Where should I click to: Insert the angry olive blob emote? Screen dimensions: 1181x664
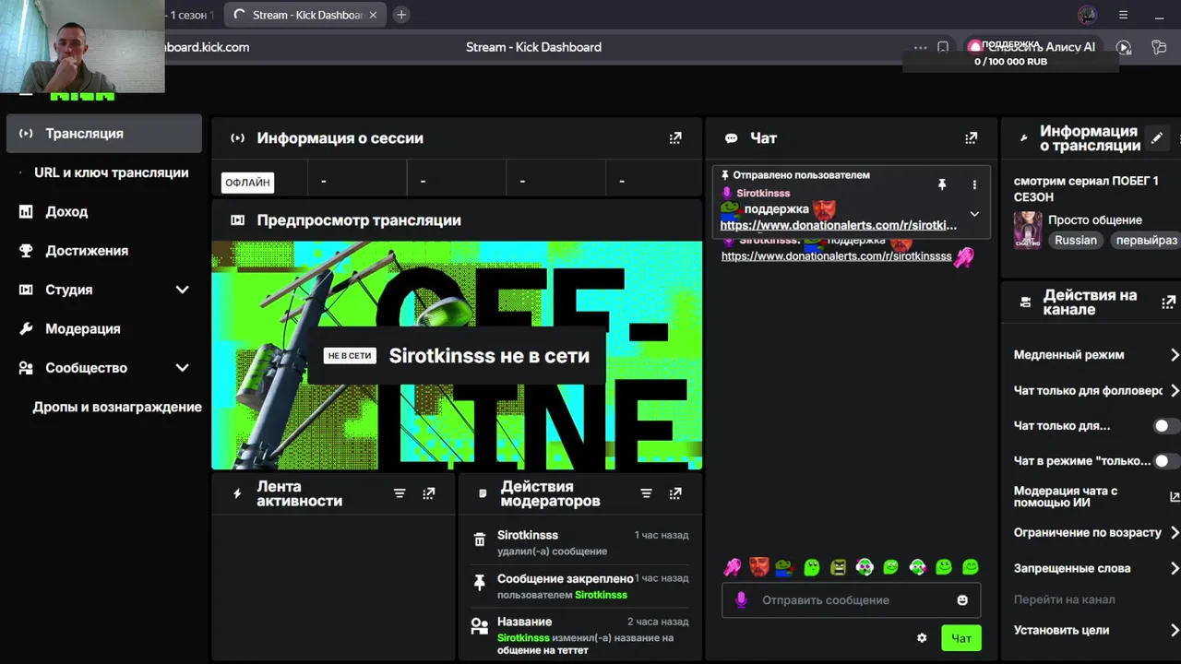coord(838,567)
